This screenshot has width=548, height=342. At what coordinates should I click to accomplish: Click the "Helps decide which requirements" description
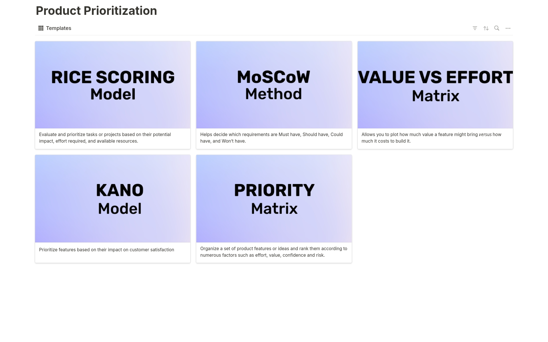click(x=271, y=138)
